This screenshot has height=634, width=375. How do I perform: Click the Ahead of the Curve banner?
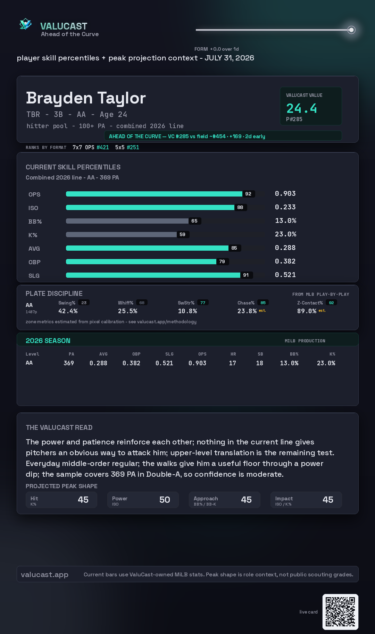click(223, 136)
